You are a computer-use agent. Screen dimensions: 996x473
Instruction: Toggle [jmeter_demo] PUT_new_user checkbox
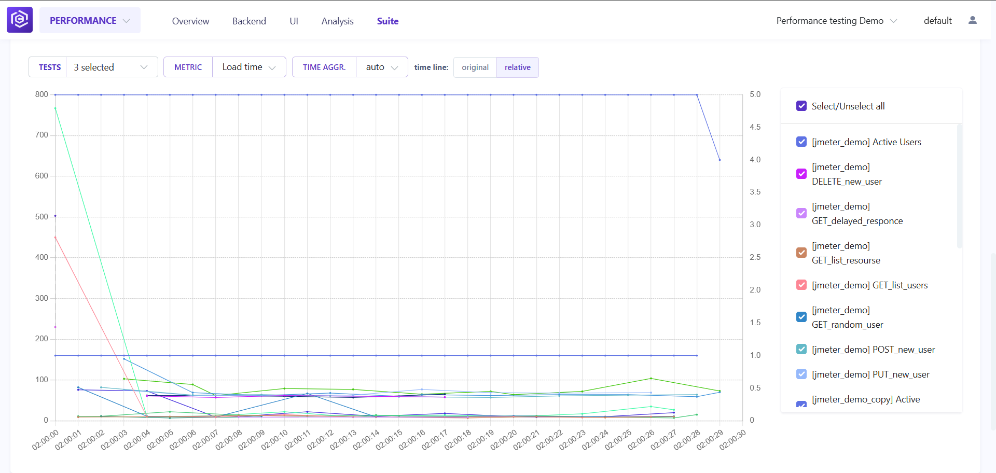pyautogui.click(x=801, y=374)
